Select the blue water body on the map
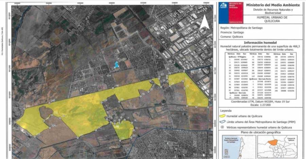The width and height of the screenshot is (306, 159). click(x=117, y=65)
